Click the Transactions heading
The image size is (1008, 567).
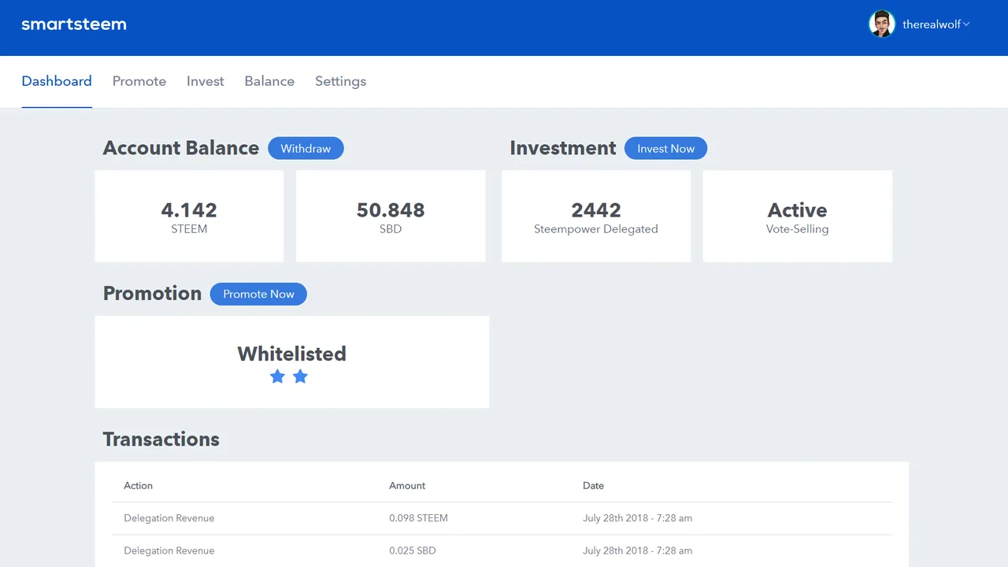click(161, 439)
